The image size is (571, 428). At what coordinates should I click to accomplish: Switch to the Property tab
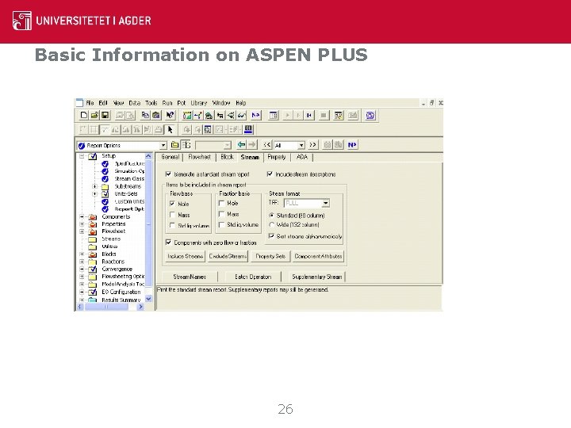(x=277, y=157)
